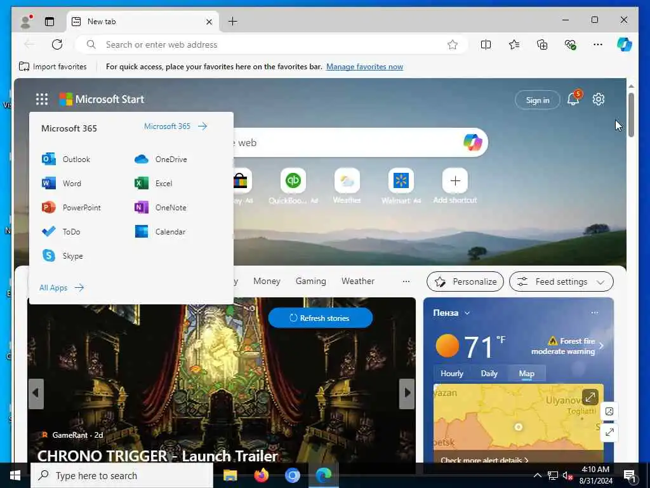Open ToDo from the app launcher
650x488 pixels.
pyautogui.click(x=61, y=231)
